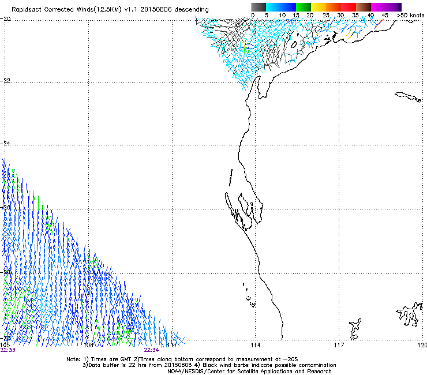Viewport: 427px width, 375px height.
Task: Click the longitude label 108
Action: point(88,345)
